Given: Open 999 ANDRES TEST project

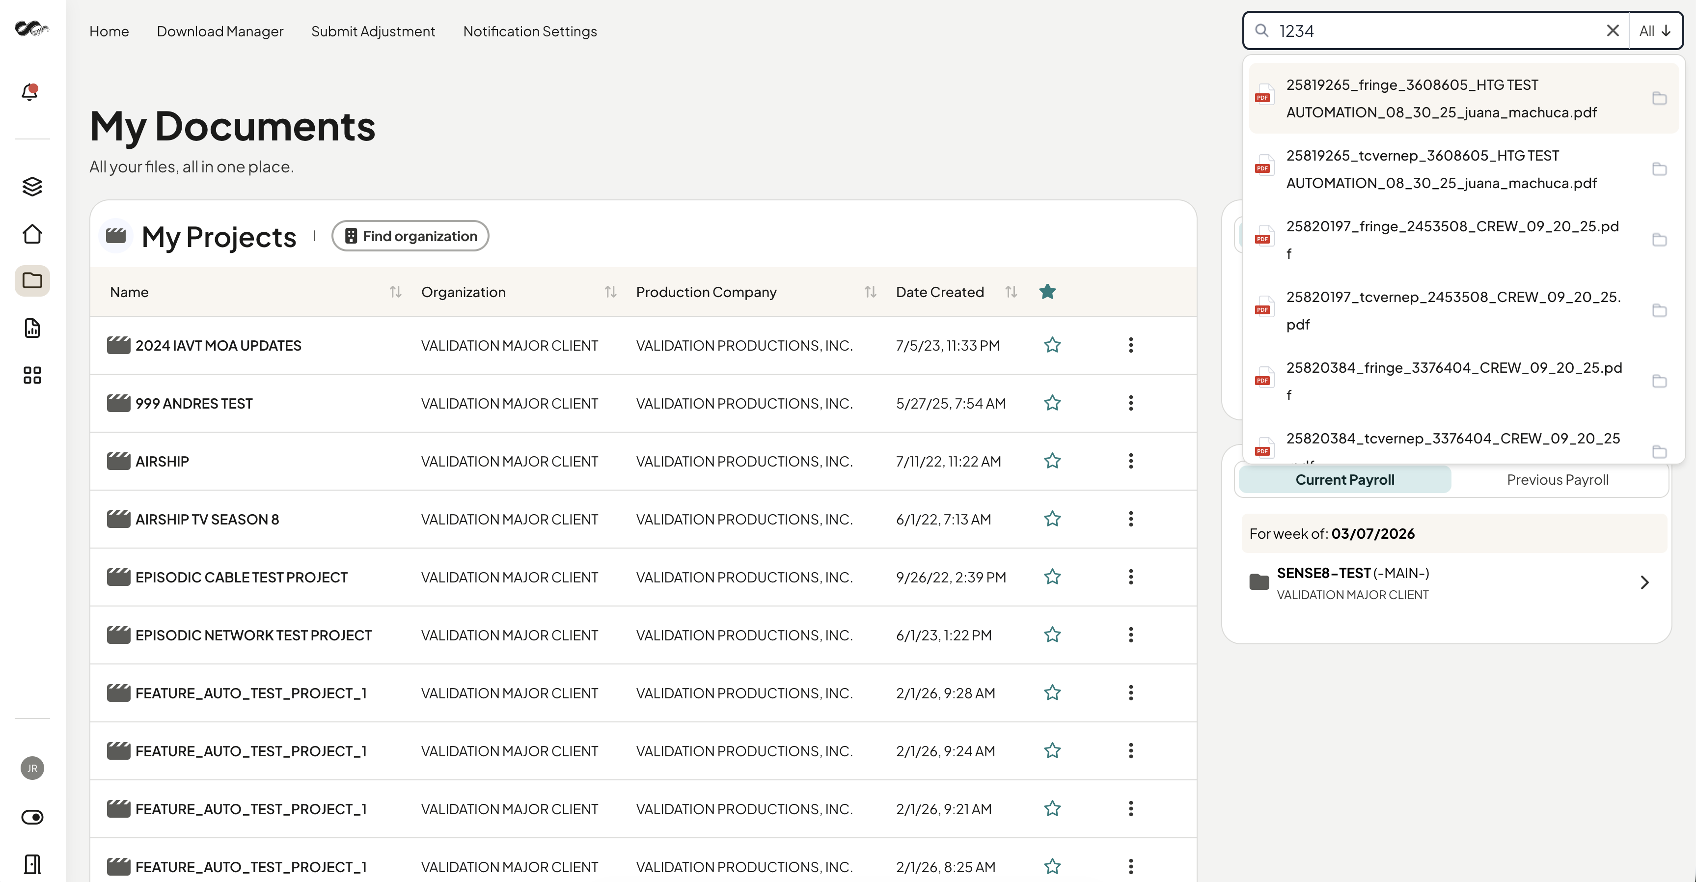Looking at the screenshot, I should click(194, 404).
